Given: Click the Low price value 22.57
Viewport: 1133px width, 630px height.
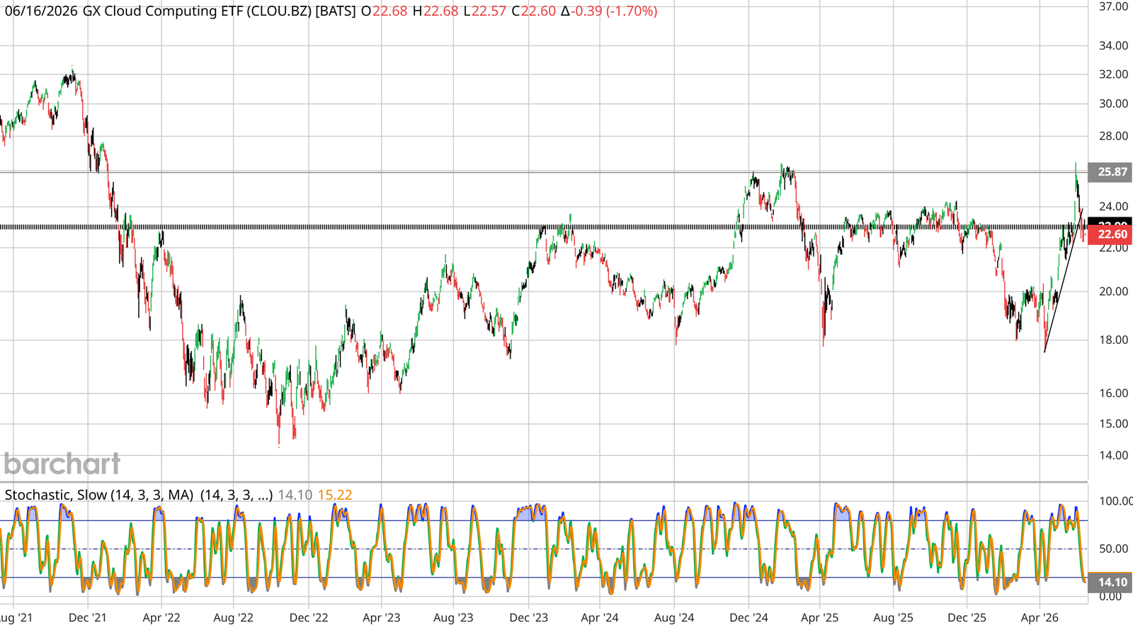Looking at the screenshot, I should pyautogui.click(x=488, y=11).
